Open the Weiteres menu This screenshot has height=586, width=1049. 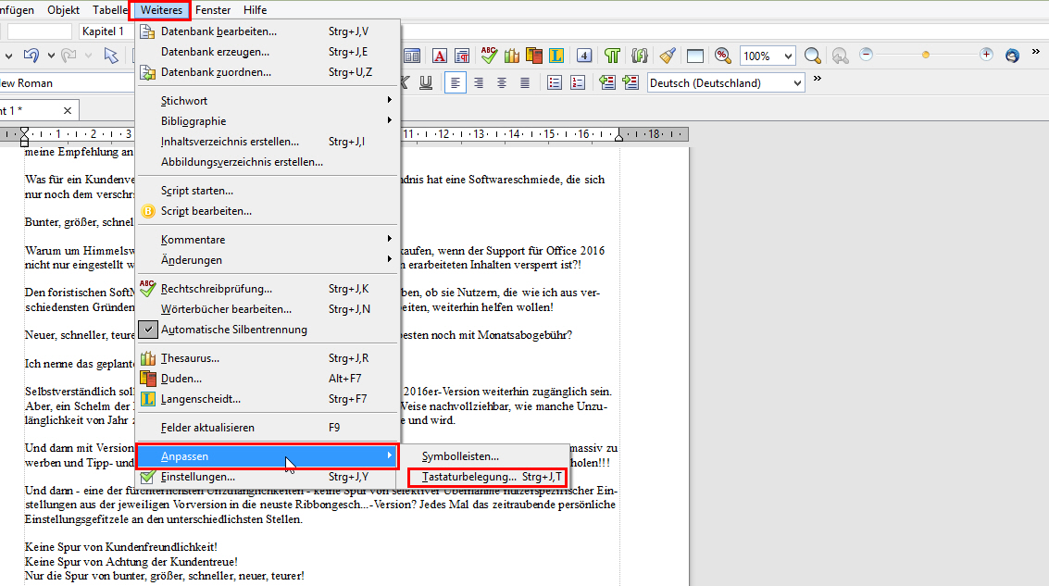pyautogui.click(x=161, y=10)
